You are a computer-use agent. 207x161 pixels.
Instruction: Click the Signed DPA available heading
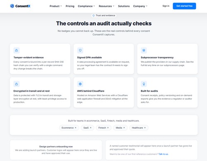[89, 57]
